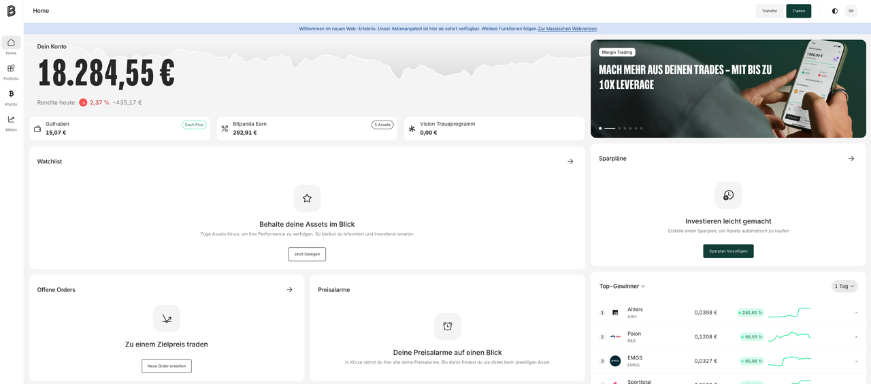871x384 pixels.
Task: Click EMGS +65,98 % badge
Action: coord(753,361)
